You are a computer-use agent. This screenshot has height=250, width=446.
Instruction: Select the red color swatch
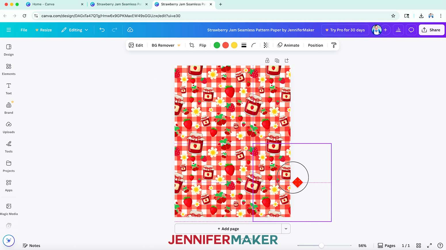click(226, 45)
